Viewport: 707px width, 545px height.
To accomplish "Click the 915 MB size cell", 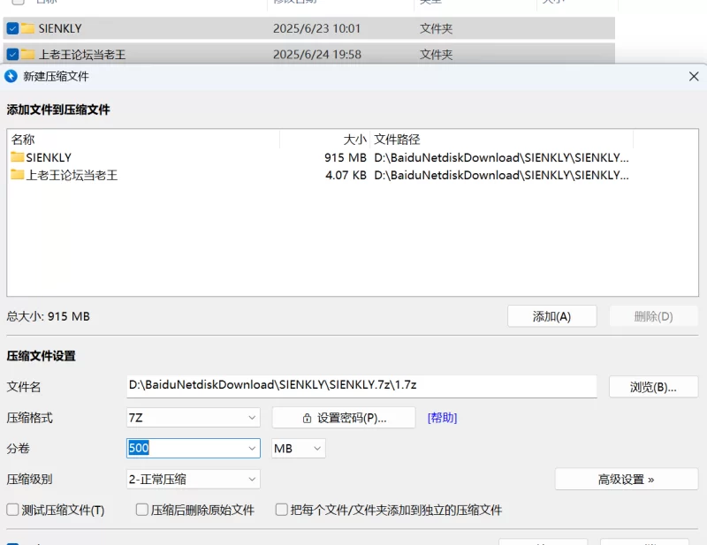I will click(x=346, y=157).
